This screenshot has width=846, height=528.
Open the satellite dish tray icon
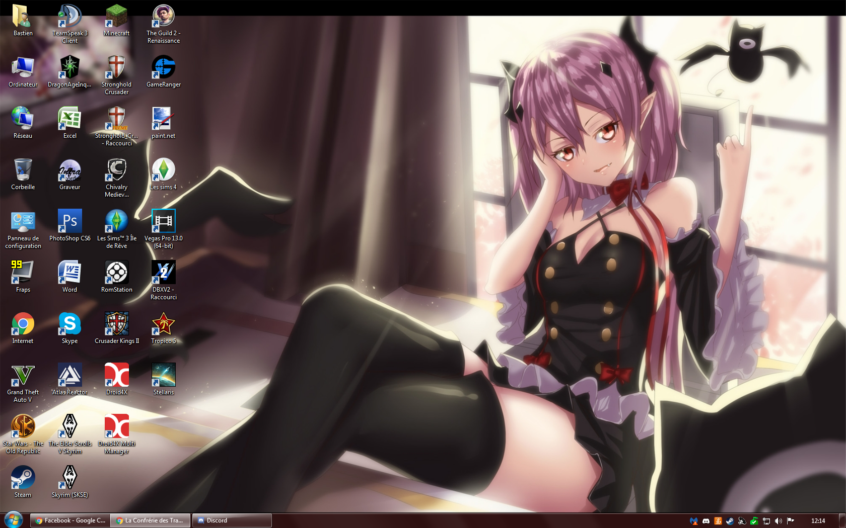click(742, 521)
